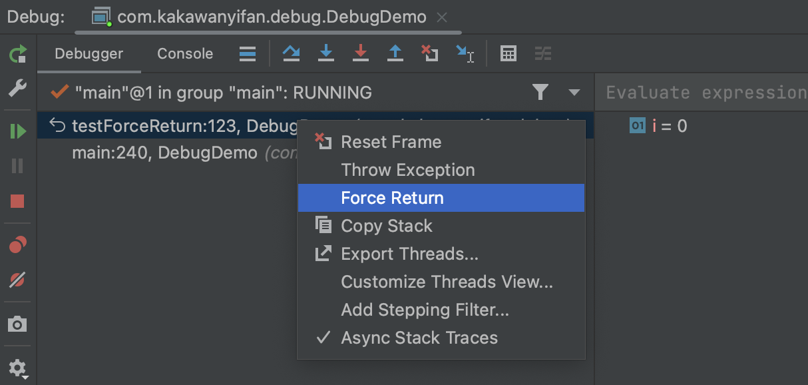Image resolution: width=808 pixels, height=385 pixels.
Task: Click the Step Into icon
Action: click(x=325, y=53)
